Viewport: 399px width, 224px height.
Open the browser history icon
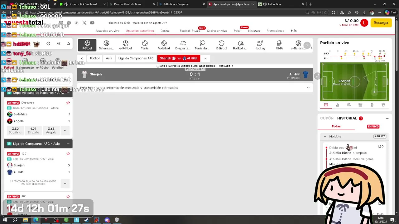coord(357,12)
